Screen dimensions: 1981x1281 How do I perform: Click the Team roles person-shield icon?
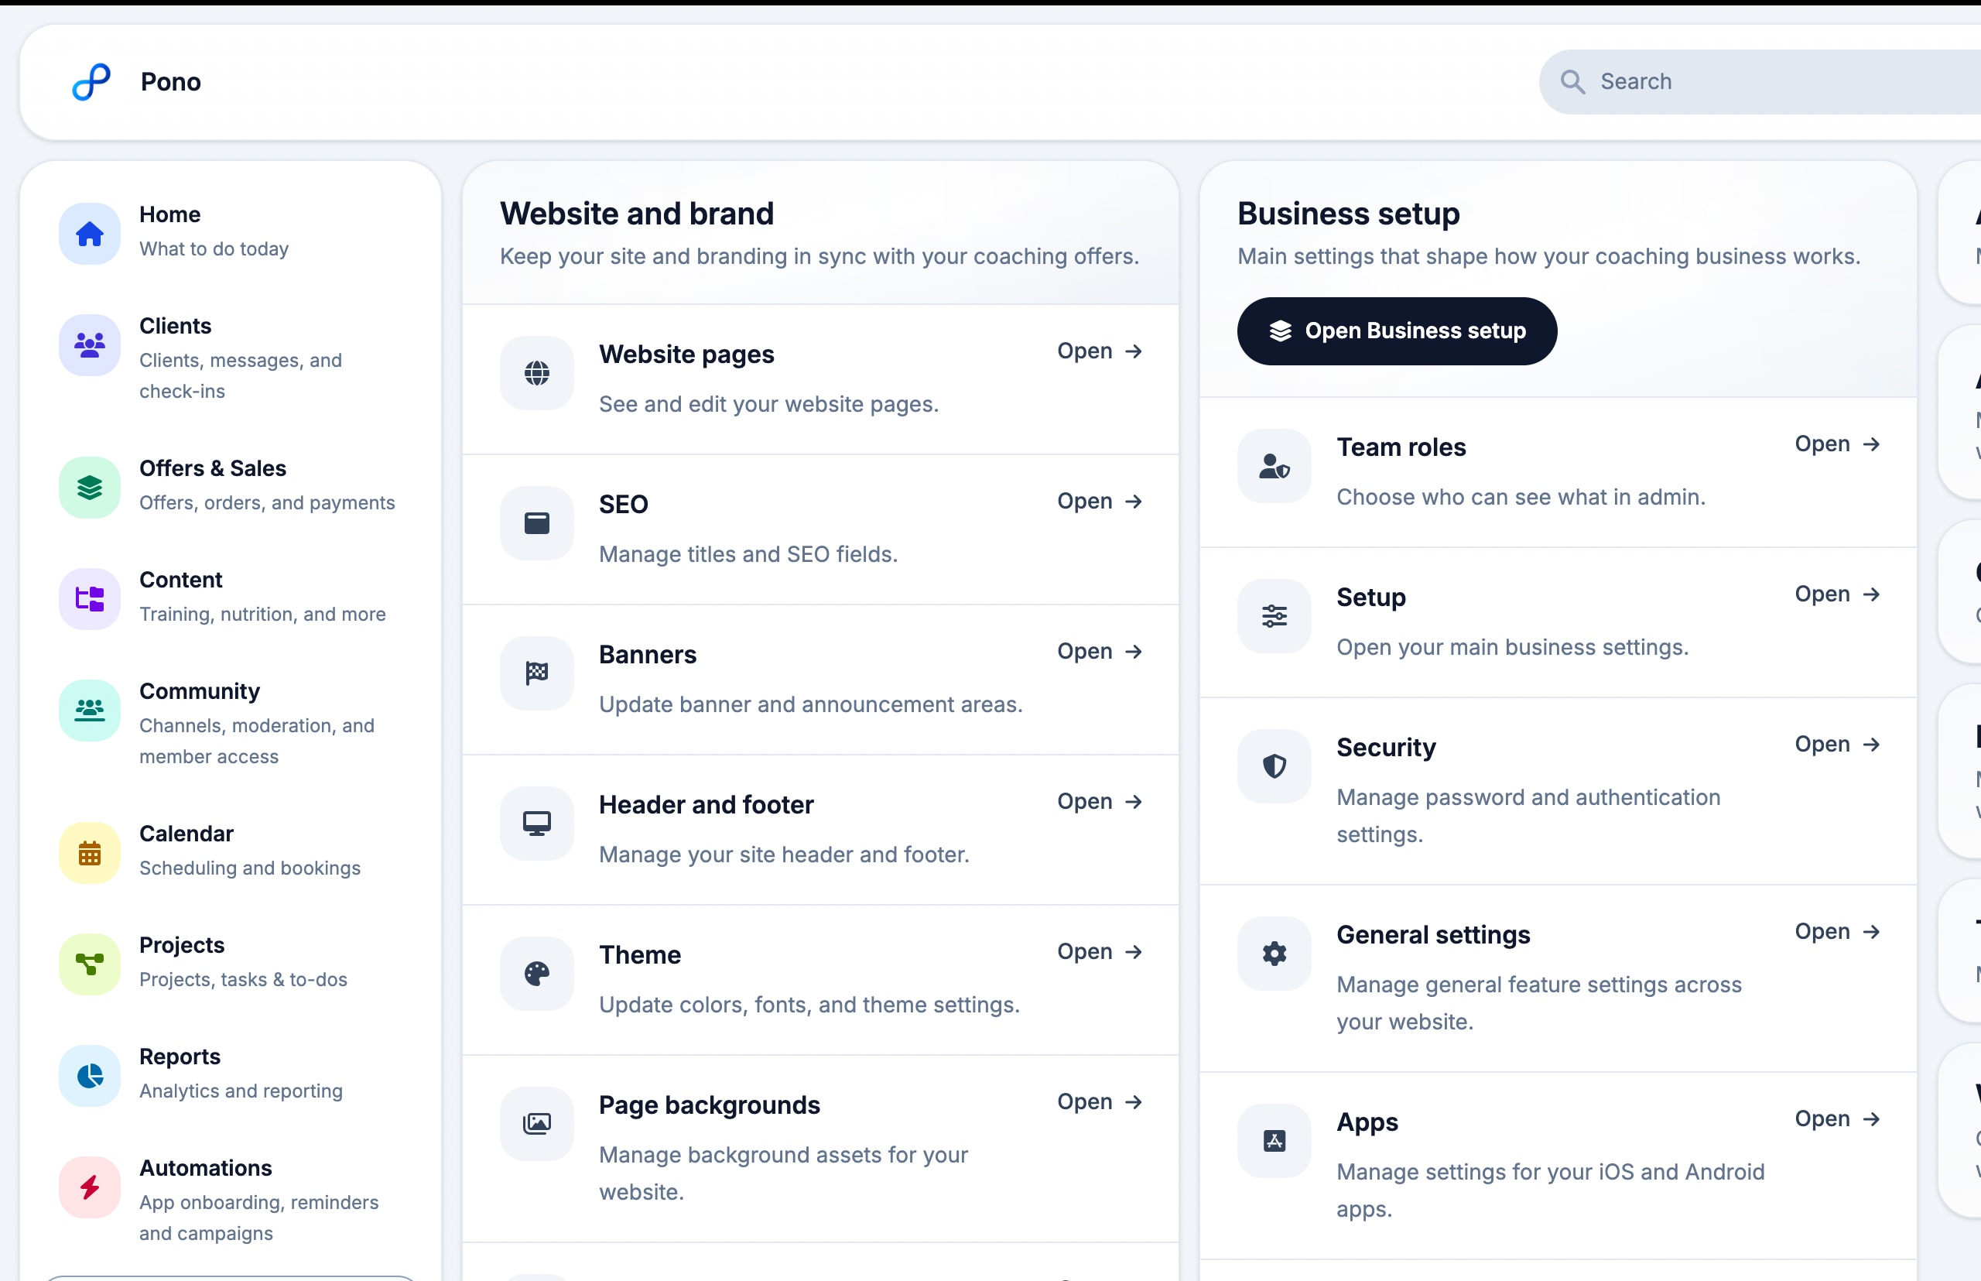(x=1274, y=466)
